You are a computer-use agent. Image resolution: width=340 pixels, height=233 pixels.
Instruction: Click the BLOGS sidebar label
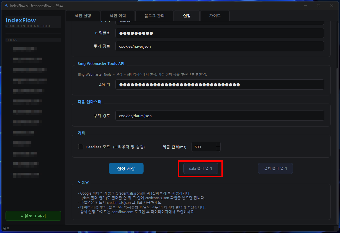pyautogui.click(x=12, y=40)
